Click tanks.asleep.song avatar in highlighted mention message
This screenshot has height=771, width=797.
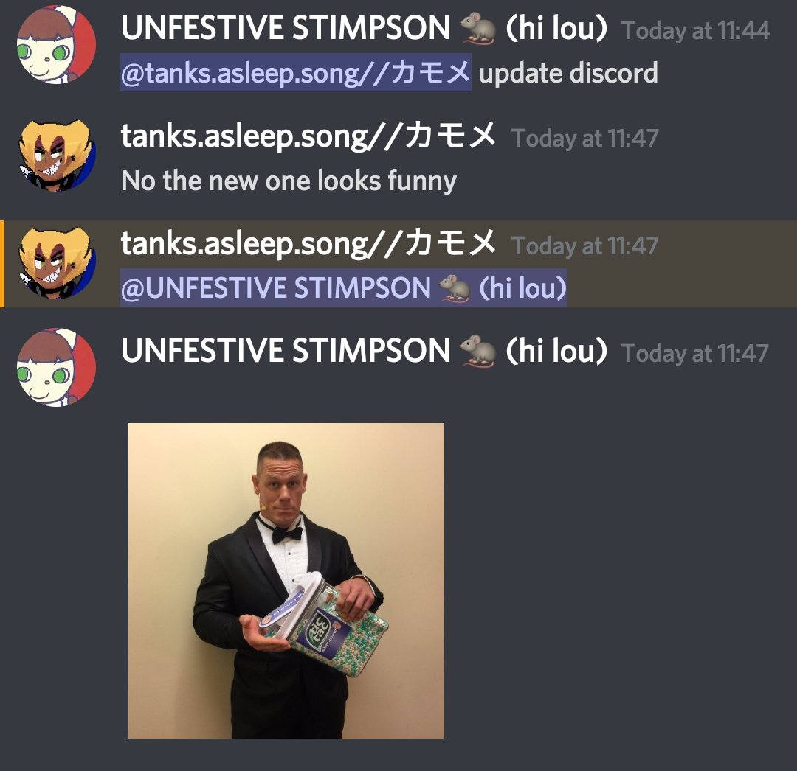(56, 262)
